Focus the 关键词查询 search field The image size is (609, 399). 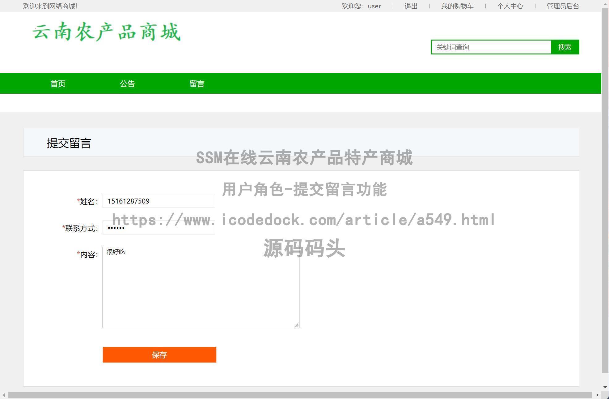[x=491, y=47]
